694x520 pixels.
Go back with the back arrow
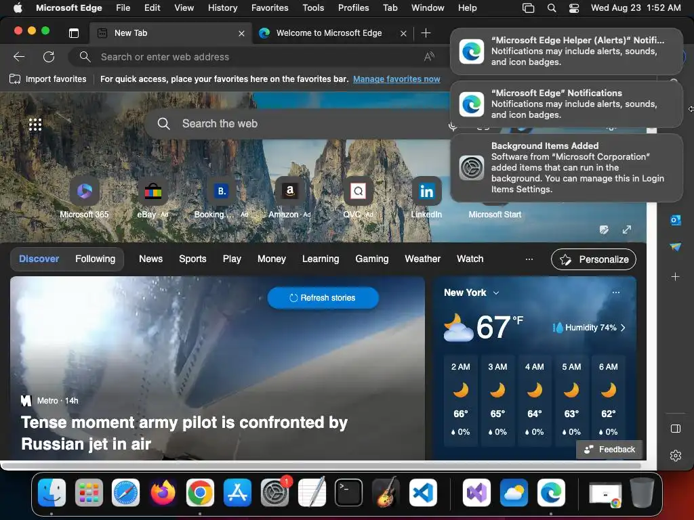pyautogui.click(x=19, y=57)
